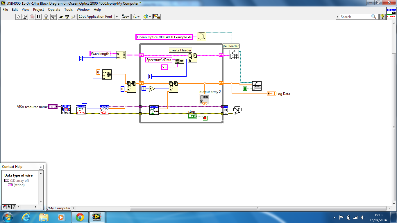Click the Format Into String node
The height and width of the screenshot is (223, 397).
point(180,61)
